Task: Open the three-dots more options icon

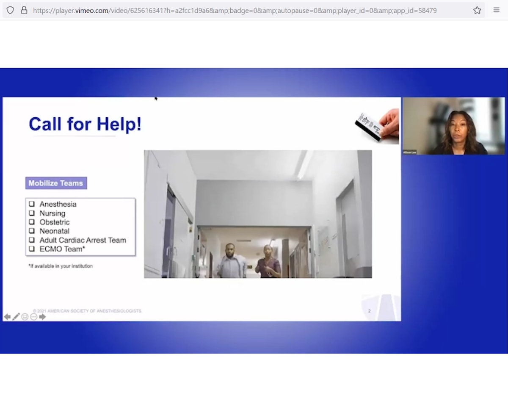Action: 34,317
